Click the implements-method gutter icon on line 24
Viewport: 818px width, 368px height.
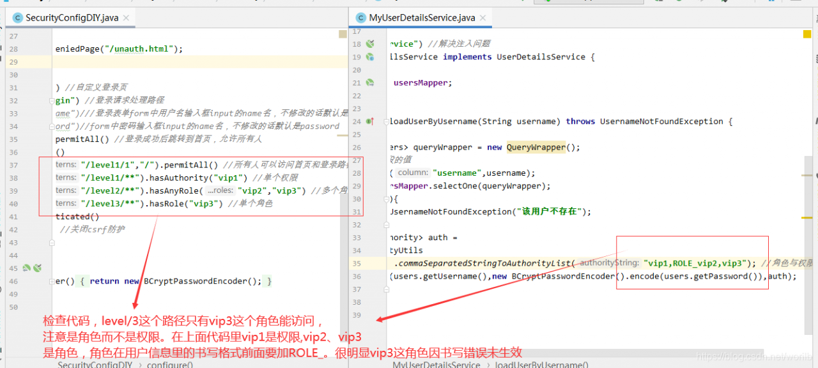[x=370, y=121]
